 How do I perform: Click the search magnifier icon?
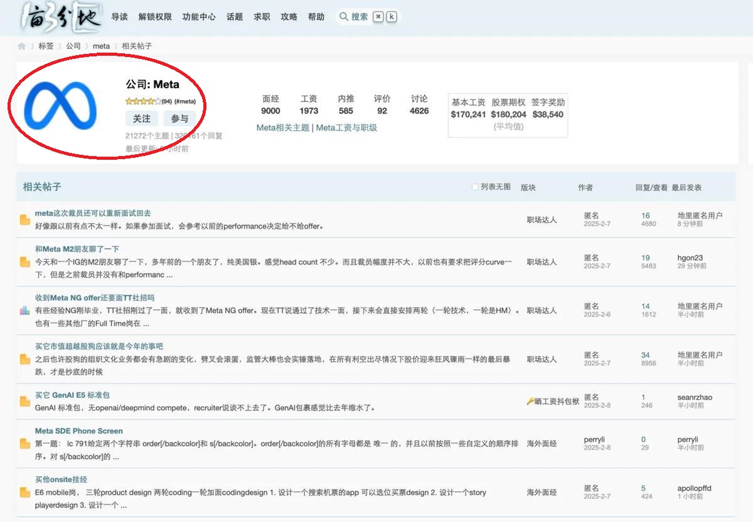pyautogui.click(x=343, y=17)
